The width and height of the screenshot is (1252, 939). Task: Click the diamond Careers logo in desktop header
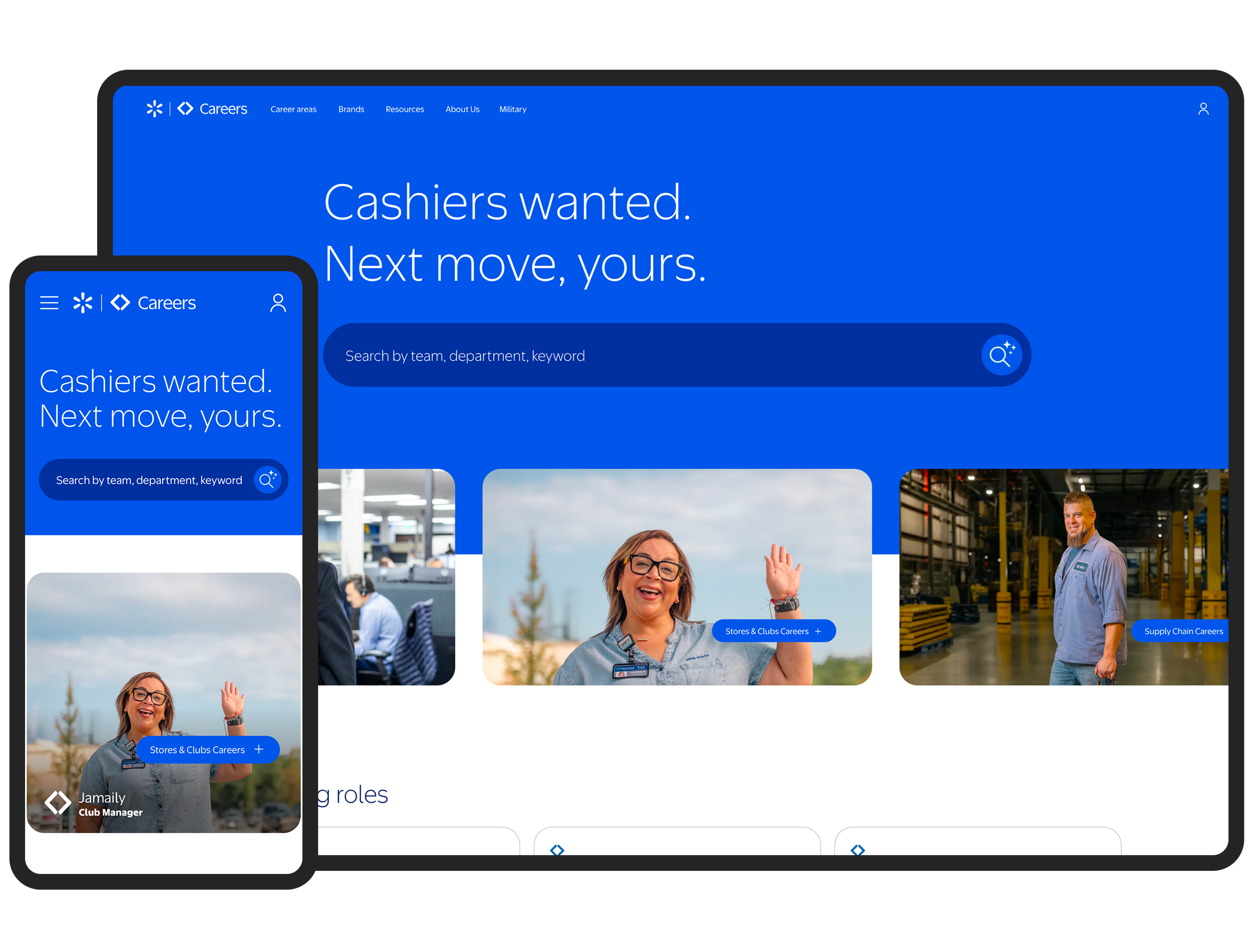[186, 109]
